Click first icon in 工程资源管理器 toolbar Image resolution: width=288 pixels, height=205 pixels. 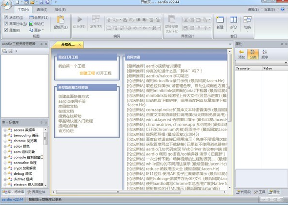pyautogui.click(x=4, y=51)
